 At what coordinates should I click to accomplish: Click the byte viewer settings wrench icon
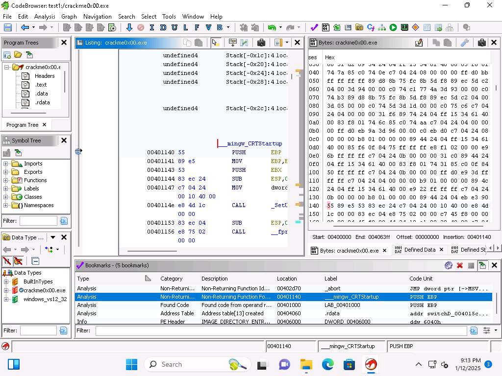click(x=465, y=43)
